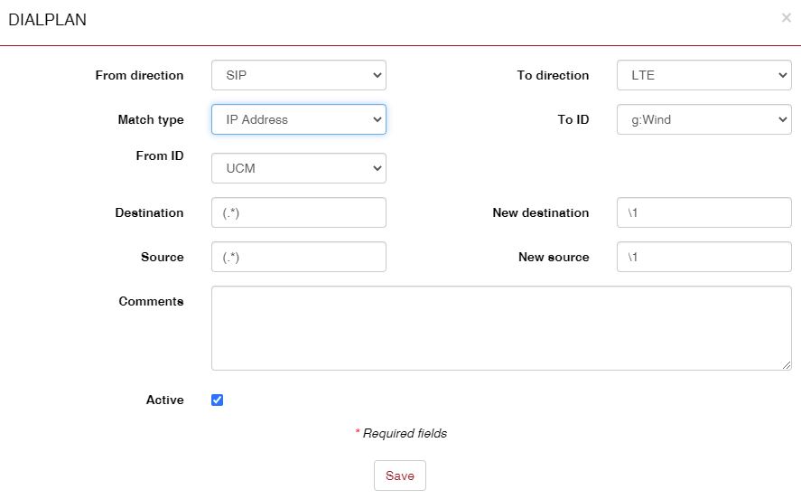Screen dimensions: 801x499
Task: Open the From ID dropdown showing UCM
Action: [x=298, y=168]
